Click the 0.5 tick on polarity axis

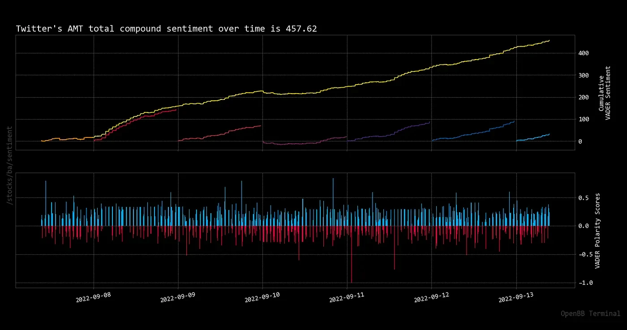point(583,197)
